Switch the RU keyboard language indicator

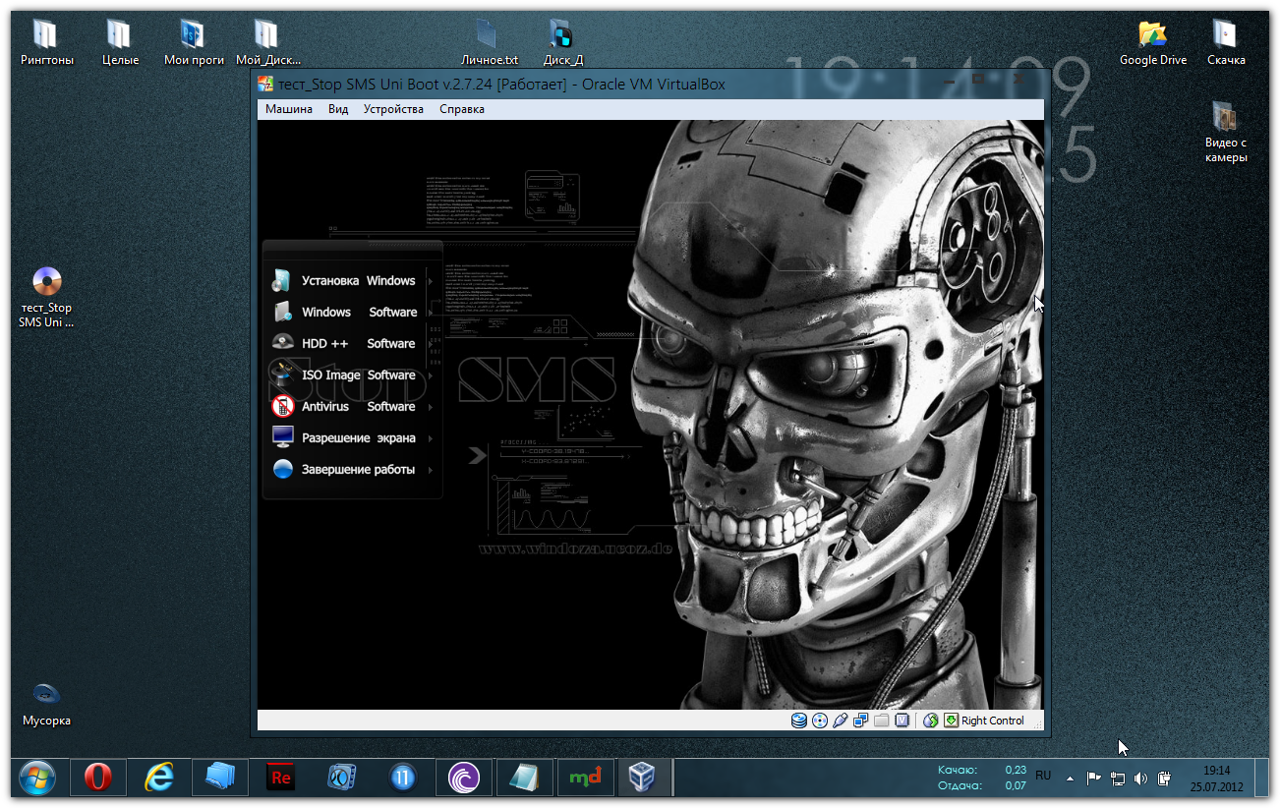1043,777
